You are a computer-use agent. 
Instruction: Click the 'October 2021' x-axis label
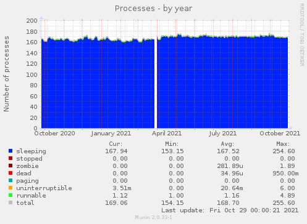(x=280, y=134)
